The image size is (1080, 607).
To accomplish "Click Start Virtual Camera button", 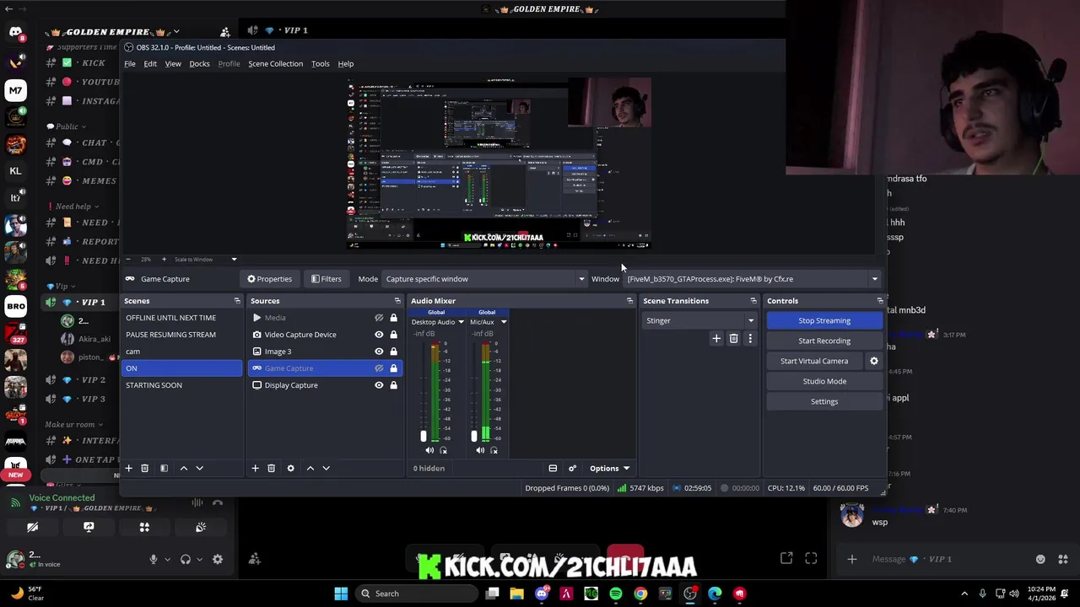I will tap(814, 361).
